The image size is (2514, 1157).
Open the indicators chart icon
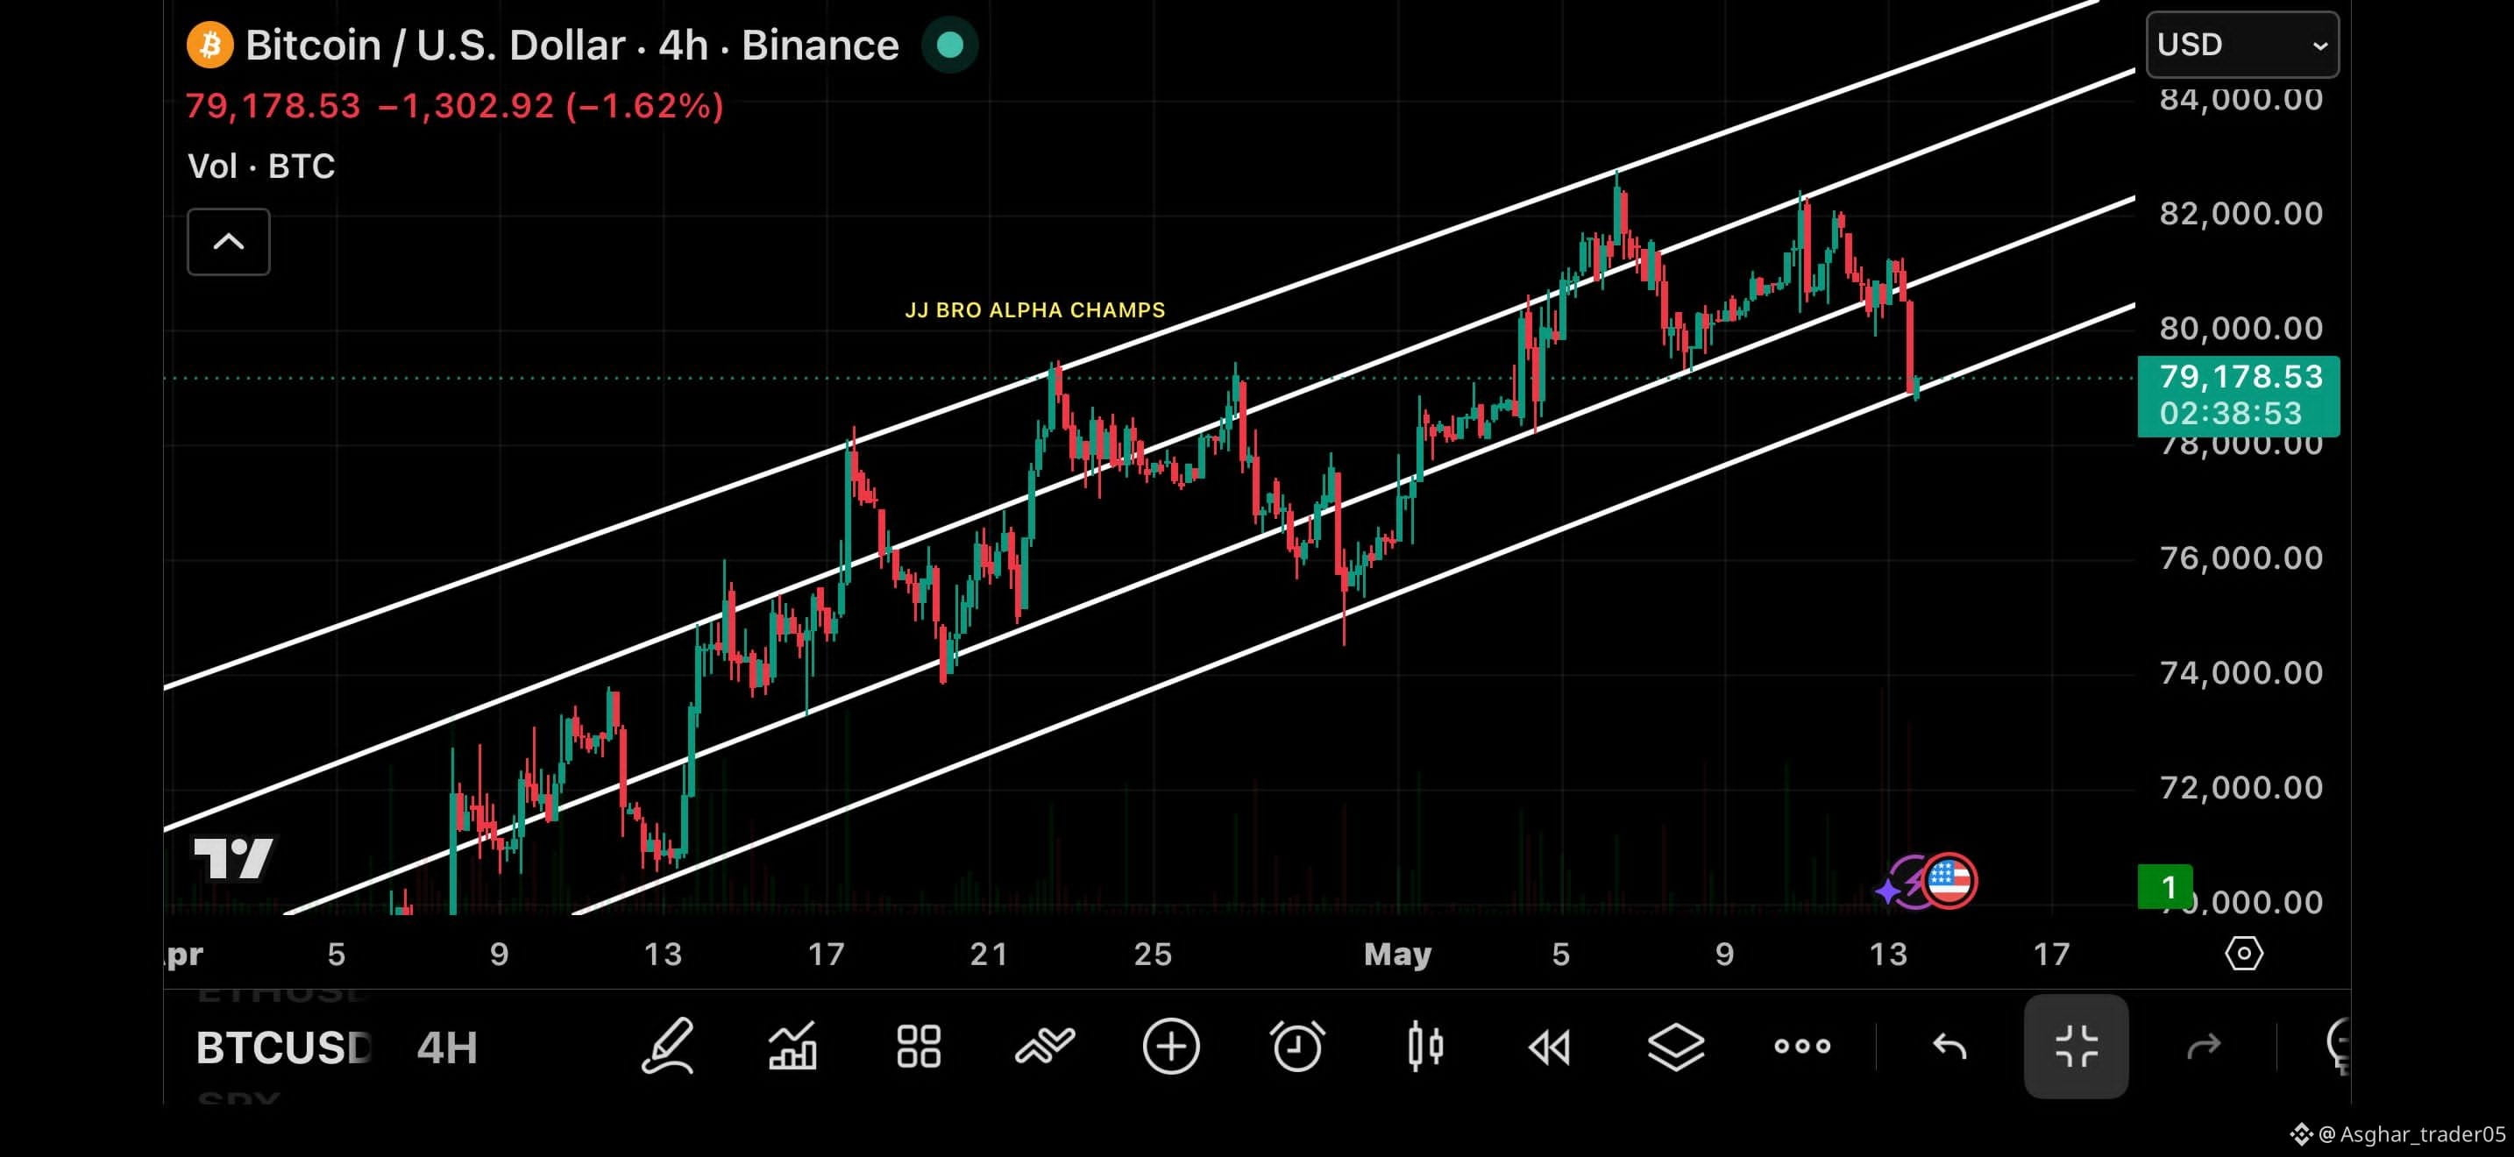[x=792, y=1047]
